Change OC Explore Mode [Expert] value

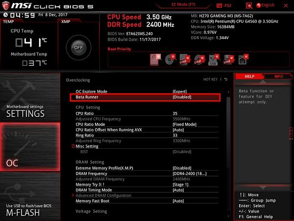point(179,91)
